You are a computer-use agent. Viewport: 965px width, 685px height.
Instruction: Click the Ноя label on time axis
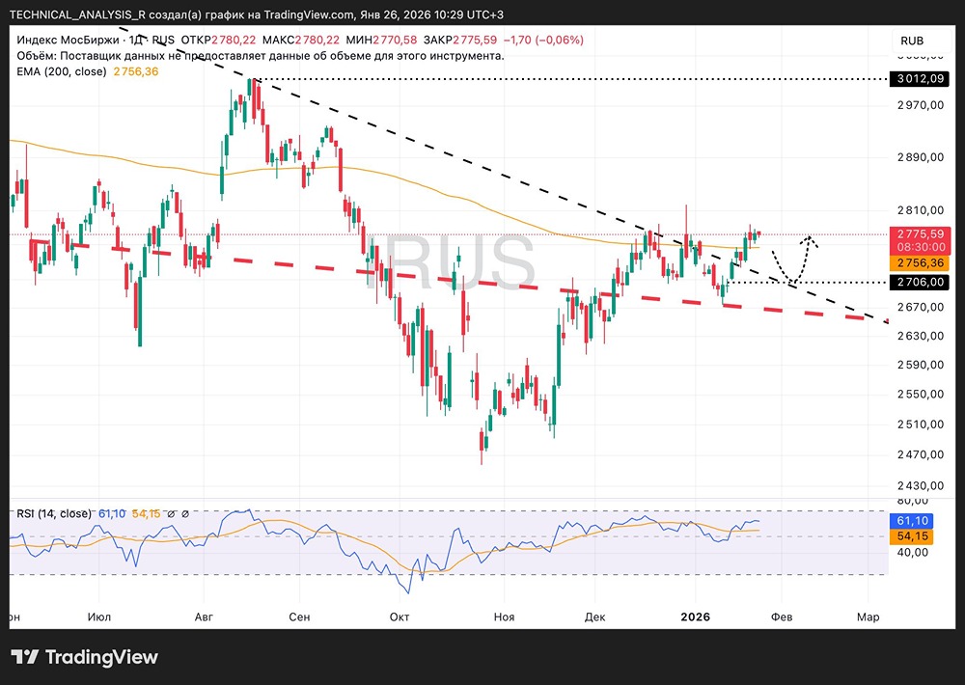pyautogui.click(x=504, y=616)
